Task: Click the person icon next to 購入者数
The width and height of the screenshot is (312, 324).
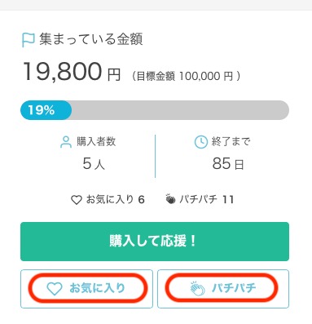Action: (x=66, y=142)
